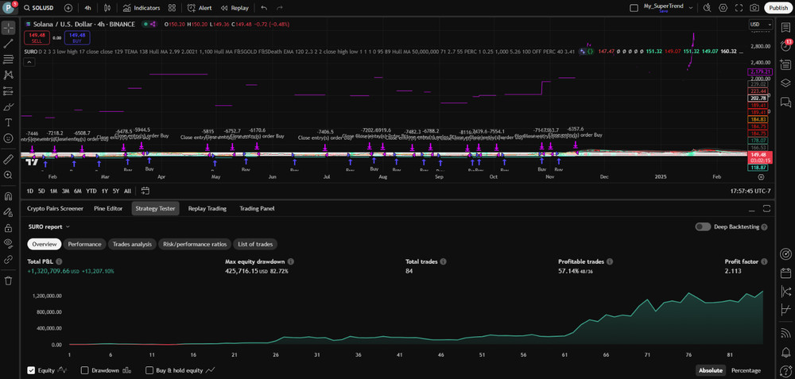Open the USD currency dropdown
795x379 pixels.
pyautogui.click(x=761, y=25)
